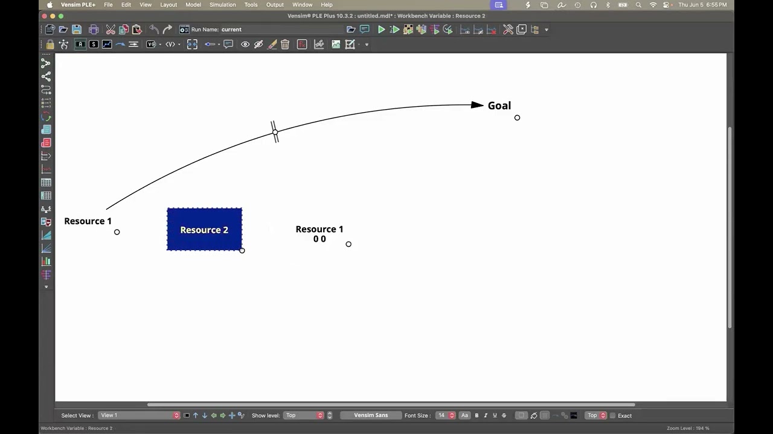
Task: Open the text position dropdown set to Top
Action: tap(596, 415)
